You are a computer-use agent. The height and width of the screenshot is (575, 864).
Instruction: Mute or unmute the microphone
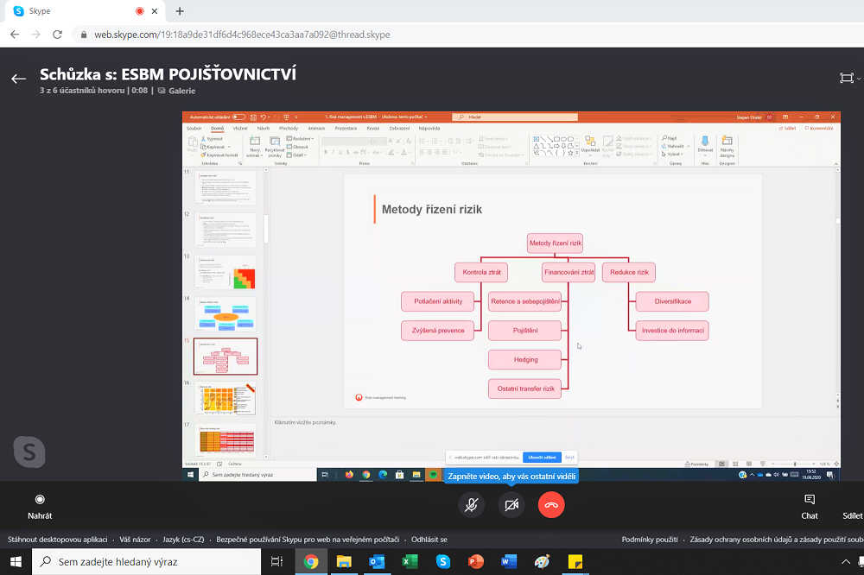click(x=471, y=504)
